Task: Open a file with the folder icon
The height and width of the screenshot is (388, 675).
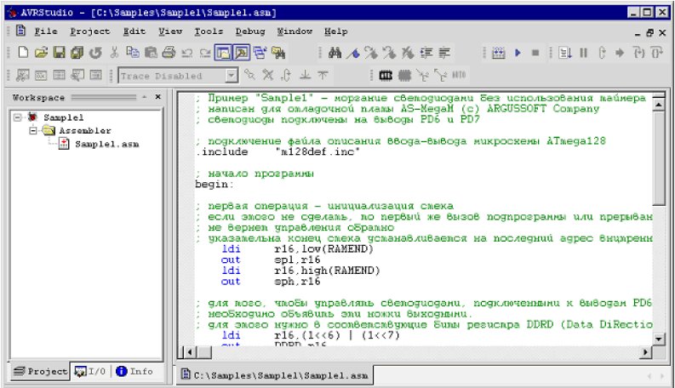Action: pos(41,53)
